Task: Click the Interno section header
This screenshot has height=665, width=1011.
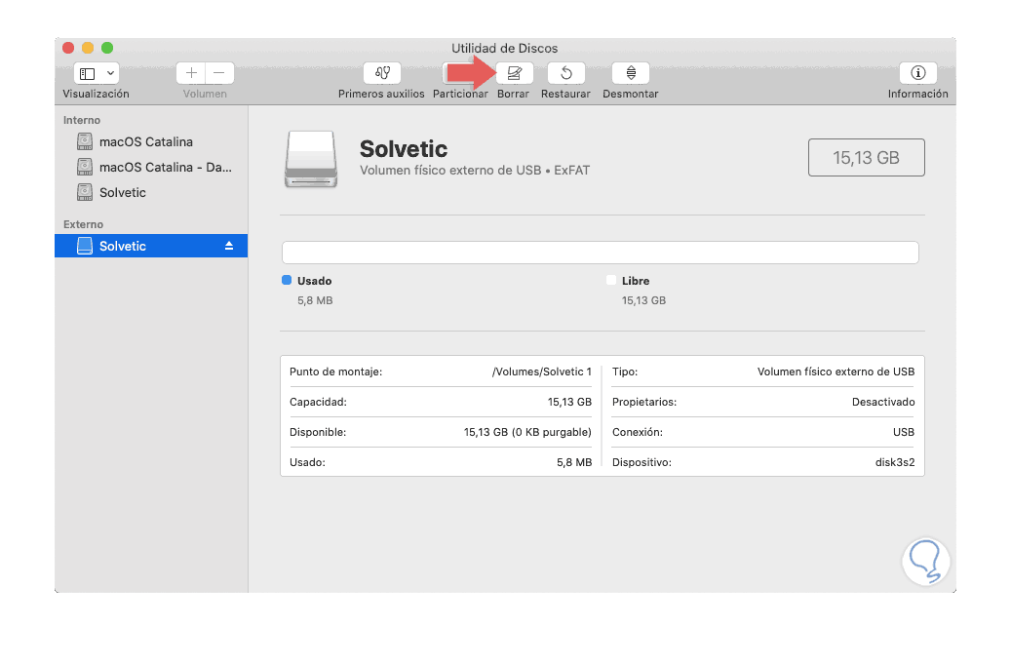Action: pos(82,120)
